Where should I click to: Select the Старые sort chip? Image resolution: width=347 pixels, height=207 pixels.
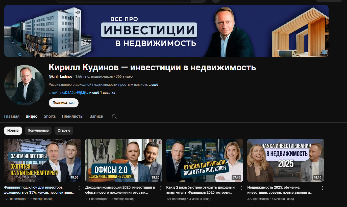[x=64, y=131]
